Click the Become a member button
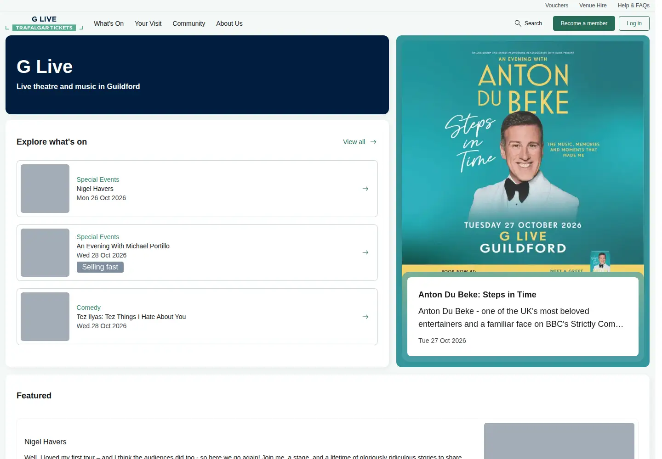 [584, 23]
